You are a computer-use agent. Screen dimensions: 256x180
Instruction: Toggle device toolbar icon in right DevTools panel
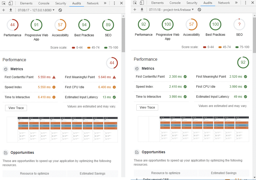pos(142,3)
